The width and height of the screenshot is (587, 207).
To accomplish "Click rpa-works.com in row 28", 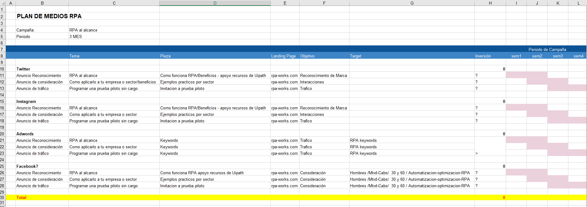I will [x=285, y=186].
